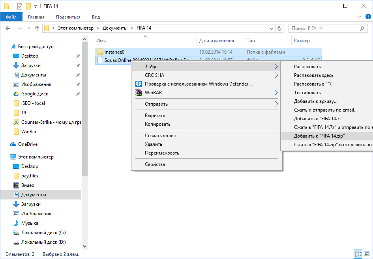Click the Загрузки download arrow under Quick access

point(16,65)
